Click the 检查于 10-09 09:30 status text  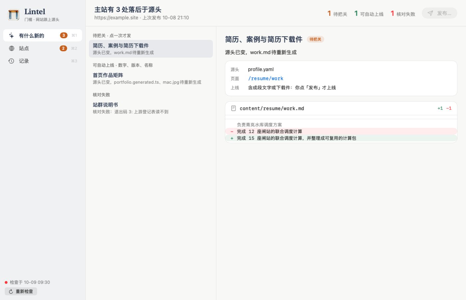30,282
